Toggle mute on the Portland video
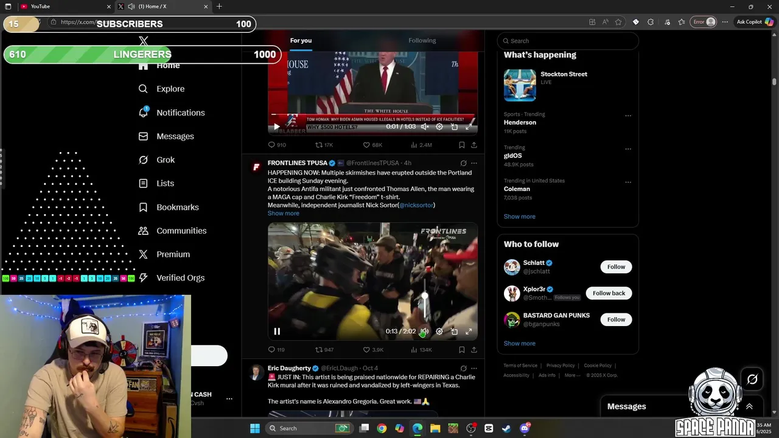This screenshot has width=779, height=438. coord(425,332)
